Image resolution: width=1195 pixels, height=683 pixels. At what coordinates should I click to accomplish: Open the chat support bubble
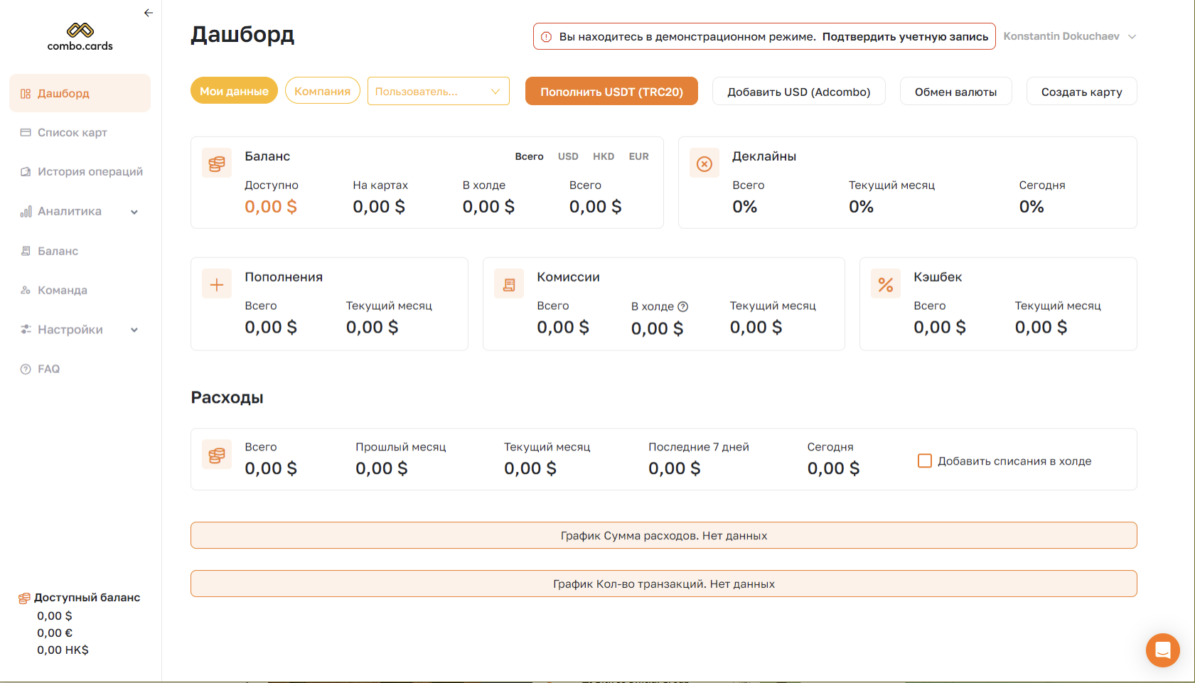[1163, 650]
